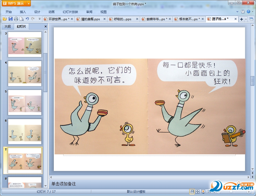Image resolution: width=256 pixels, height=196 pixels.
Task: Switch to the 大纲 outline pane tab
Action: coord(7,27)
